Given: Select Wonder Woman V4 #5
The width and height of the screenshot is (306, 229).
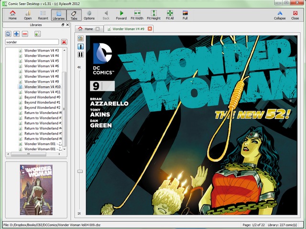Looking at the screenshot, I should tap(42, 61).
